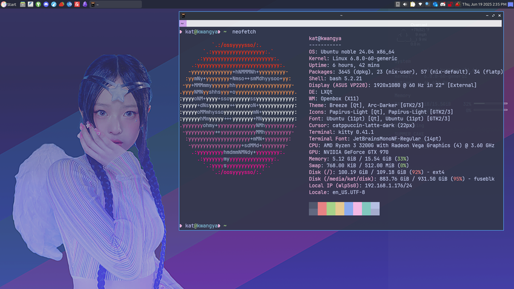This screenshot has width=514, height=289.
Task: Click the 'GPU: NVIDIA GeForce GTX 970' line
Action: (348, 152)
